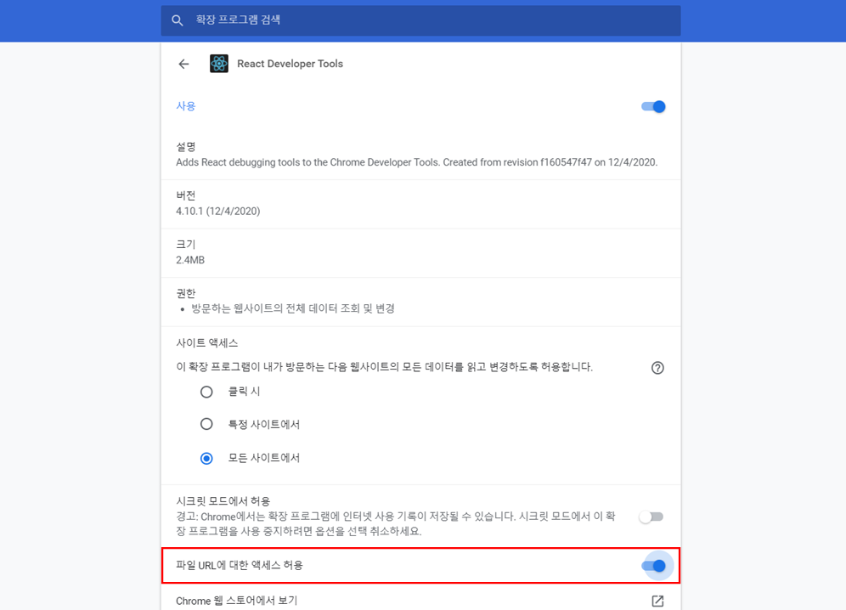Image resolution: width=846 pixels, height=610 pixels.
Task: Turn off the 사용 extension toggle
Action: click(x=653, y=107)
